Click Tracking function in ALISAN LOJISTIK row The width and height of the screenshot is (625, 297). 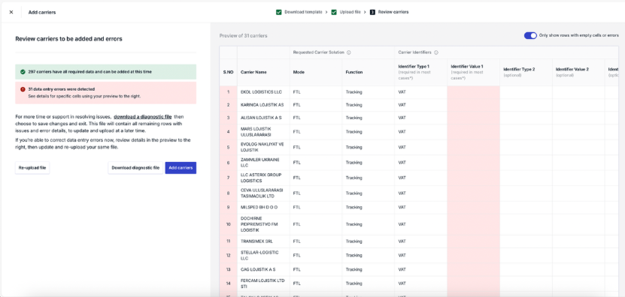354,118
